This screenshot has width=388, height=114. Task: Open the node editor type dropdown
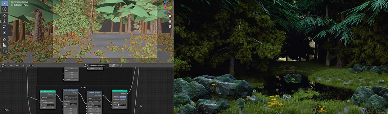click(4, 65)
